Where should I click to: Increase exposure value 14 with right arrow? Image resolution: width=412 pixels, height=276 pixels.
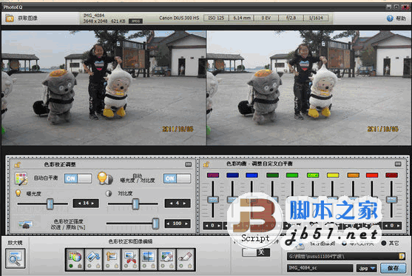pyautogui.click(x=92, y=203)
